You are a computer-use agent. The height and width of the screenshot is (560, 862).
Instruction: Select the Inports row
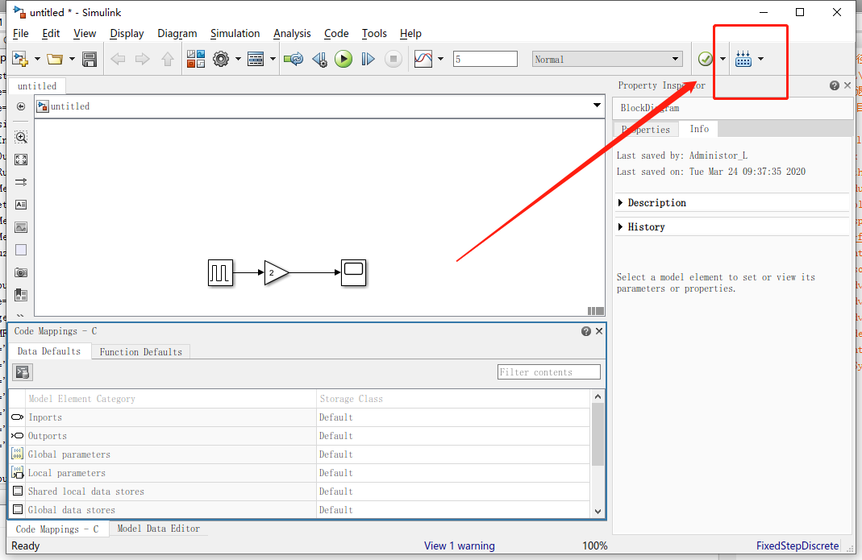click(300, 417)
